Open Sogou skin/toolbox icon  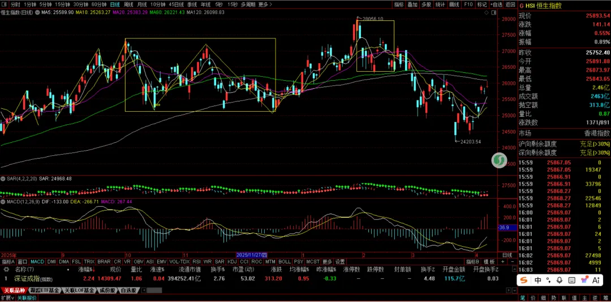[584, 280]
